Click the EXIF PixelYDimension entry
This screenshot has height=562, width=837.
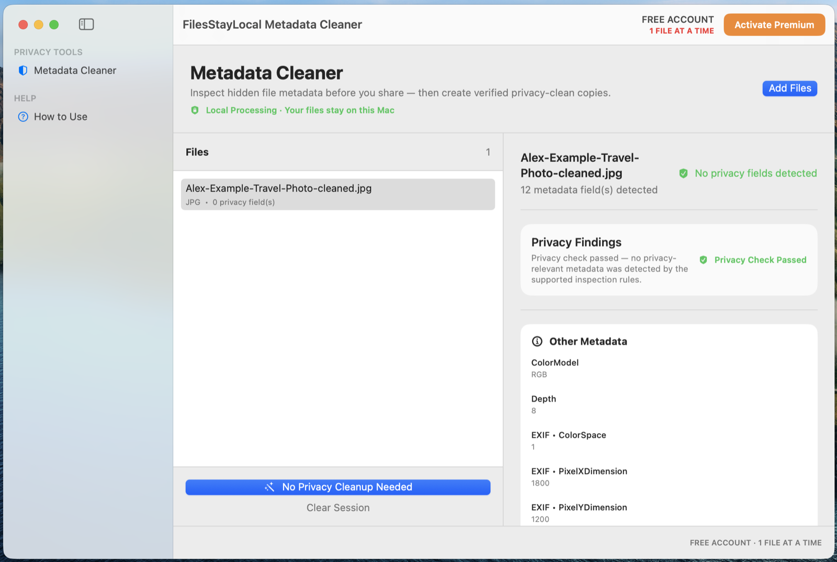[579, 513]
